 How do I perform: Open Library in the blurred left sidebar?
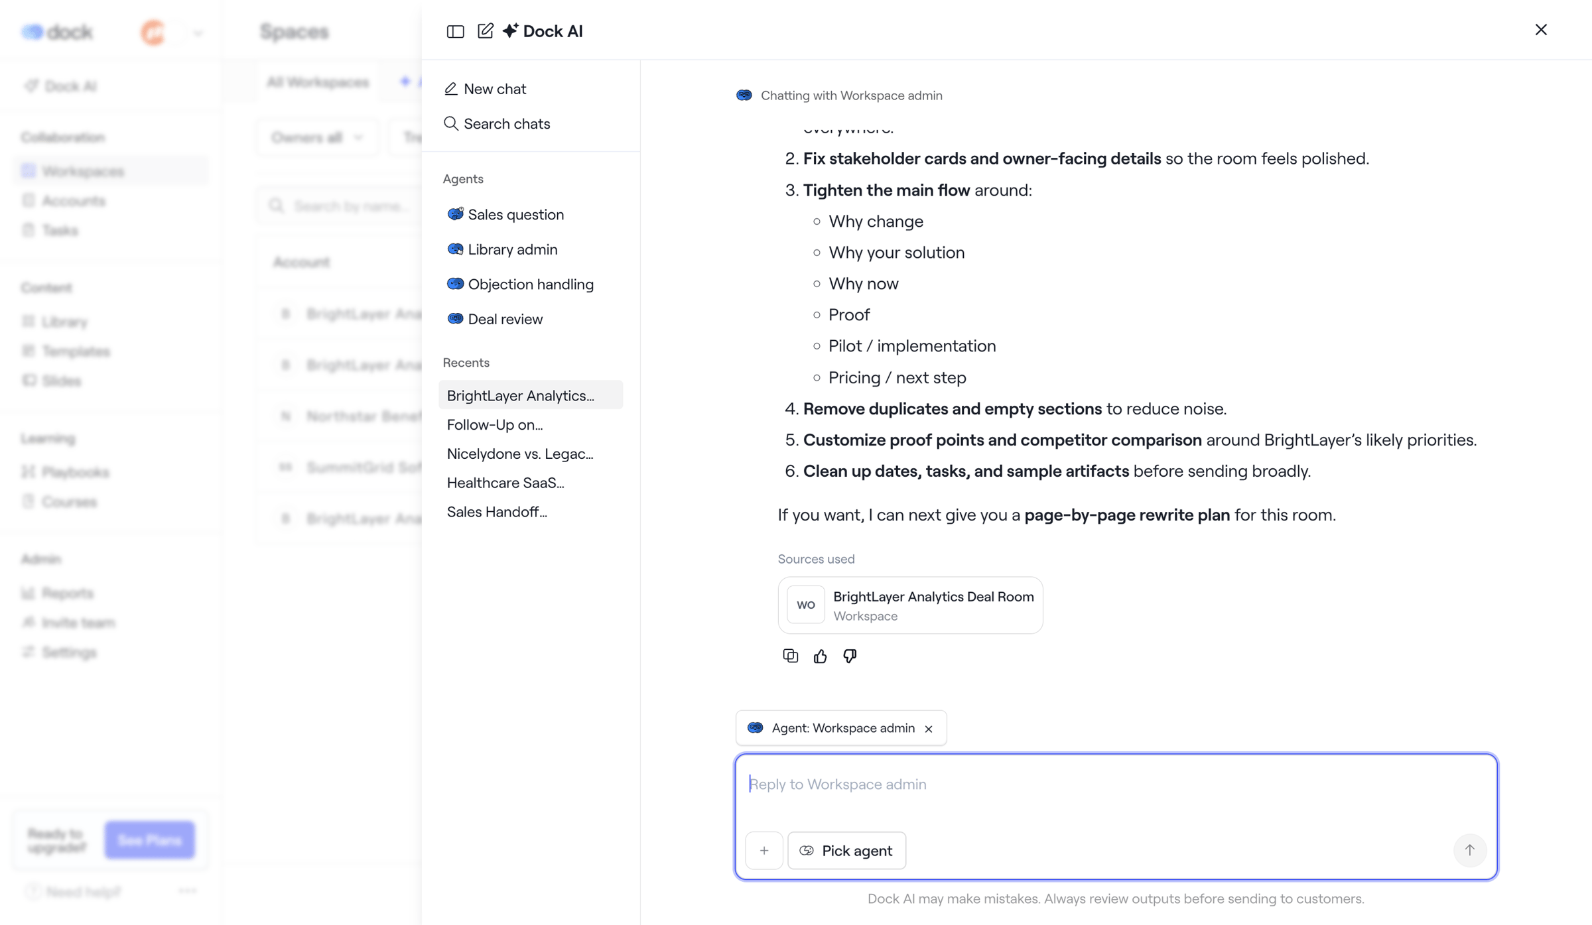(x=64, y=322)
